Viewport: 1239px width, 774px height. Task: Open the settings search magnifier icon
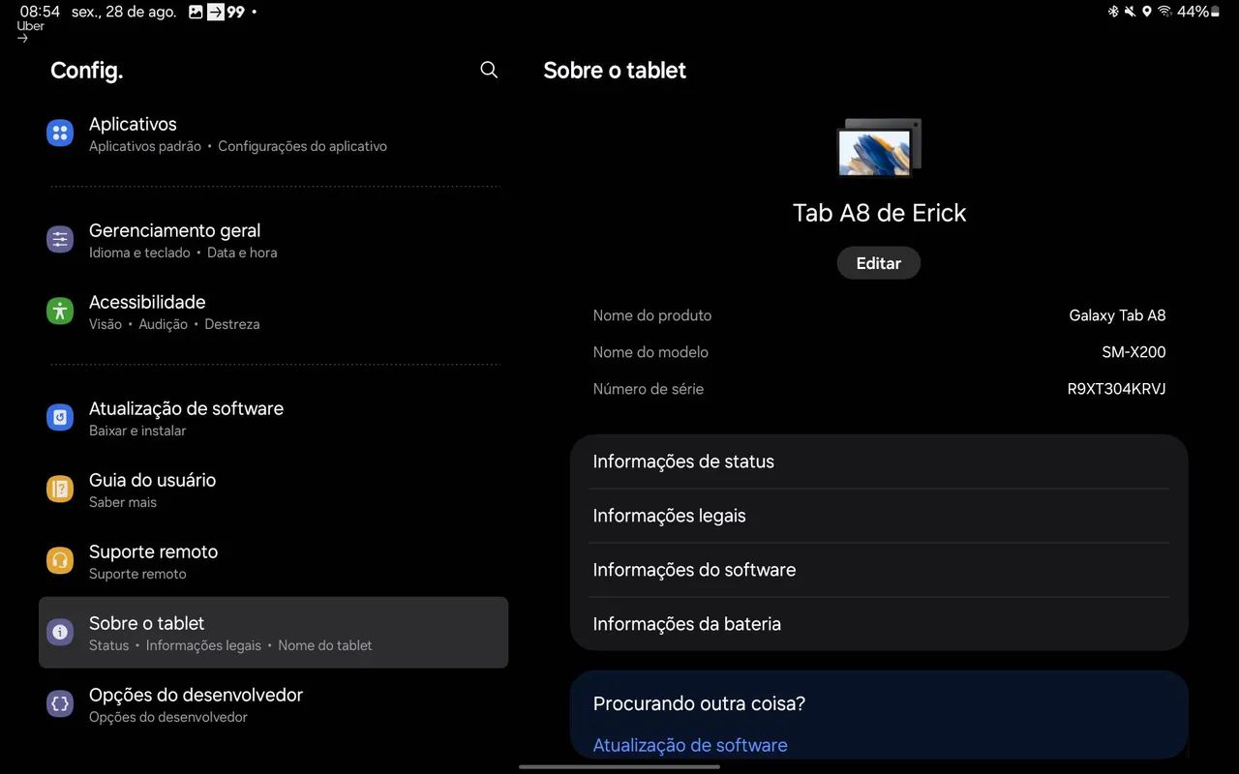coord(489,70)
